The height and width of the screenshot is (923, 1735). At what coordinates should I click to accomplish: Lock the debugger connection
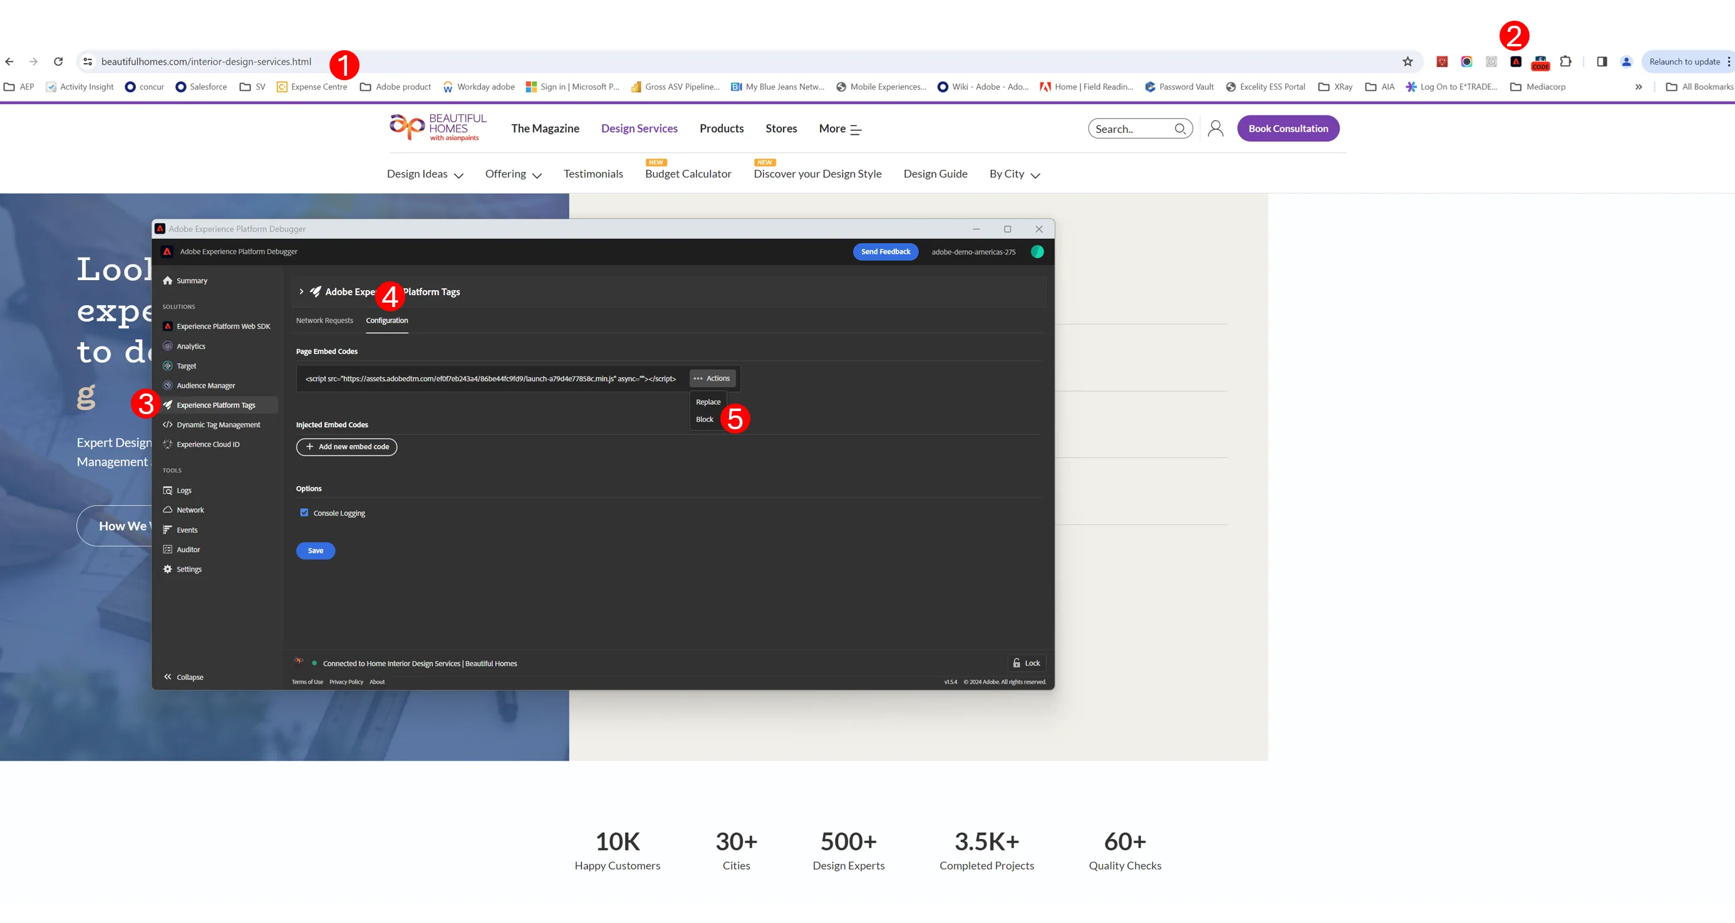point(1027,663)
